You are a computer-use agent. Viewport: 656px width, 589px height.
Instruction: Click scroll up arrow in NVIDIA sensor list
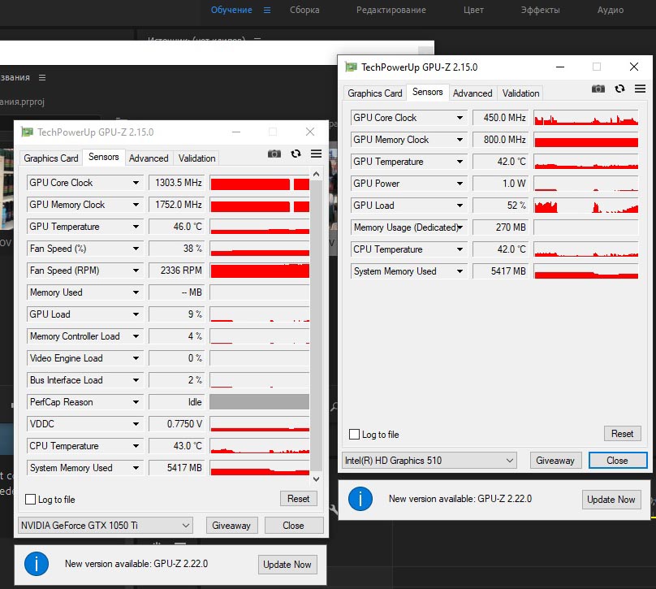[x=317, y=174]
